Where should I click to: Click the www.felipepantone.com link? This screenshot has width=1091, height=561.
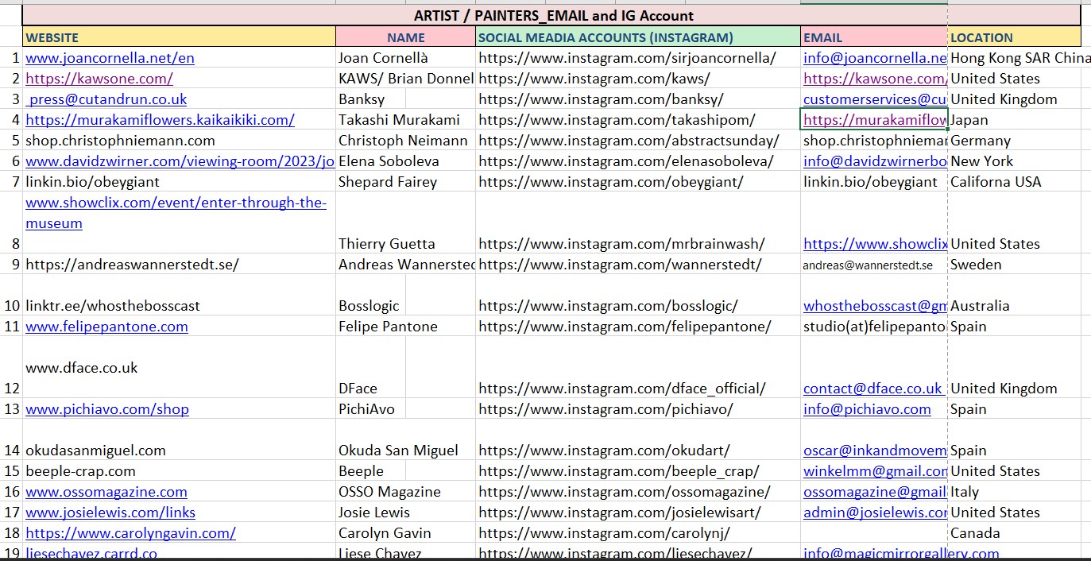pyautogui.click(x=106, y=327)
